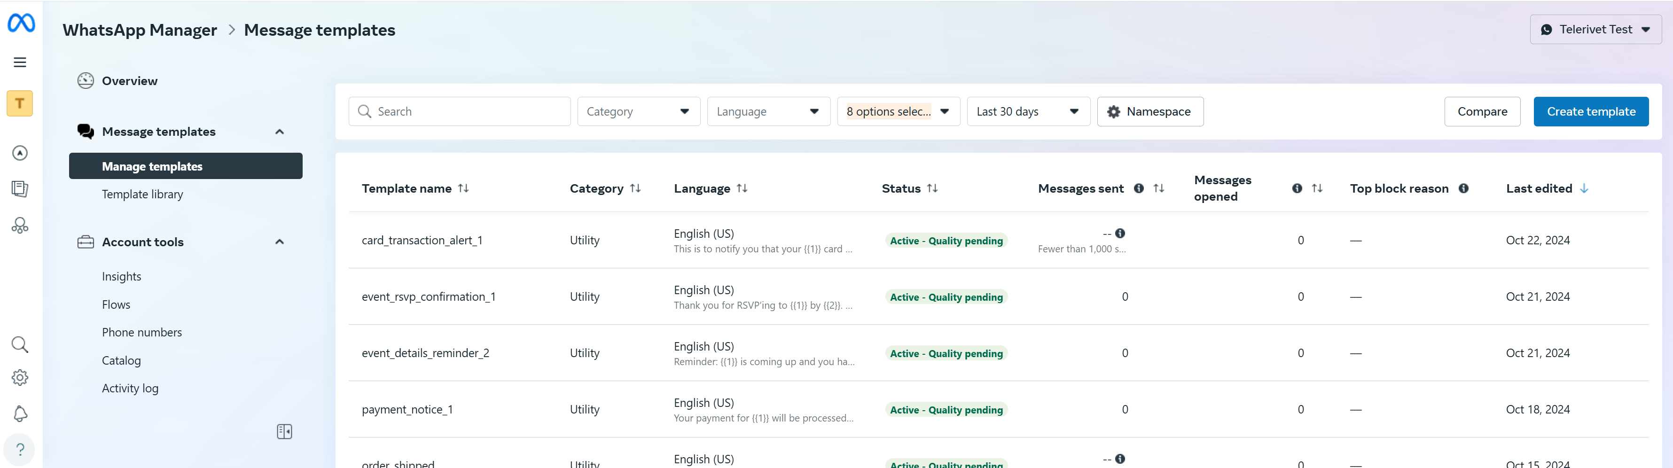This screenshot has height=468, width=1673.
Task: Click the help question mark icon
Action: tap(20, 449)
